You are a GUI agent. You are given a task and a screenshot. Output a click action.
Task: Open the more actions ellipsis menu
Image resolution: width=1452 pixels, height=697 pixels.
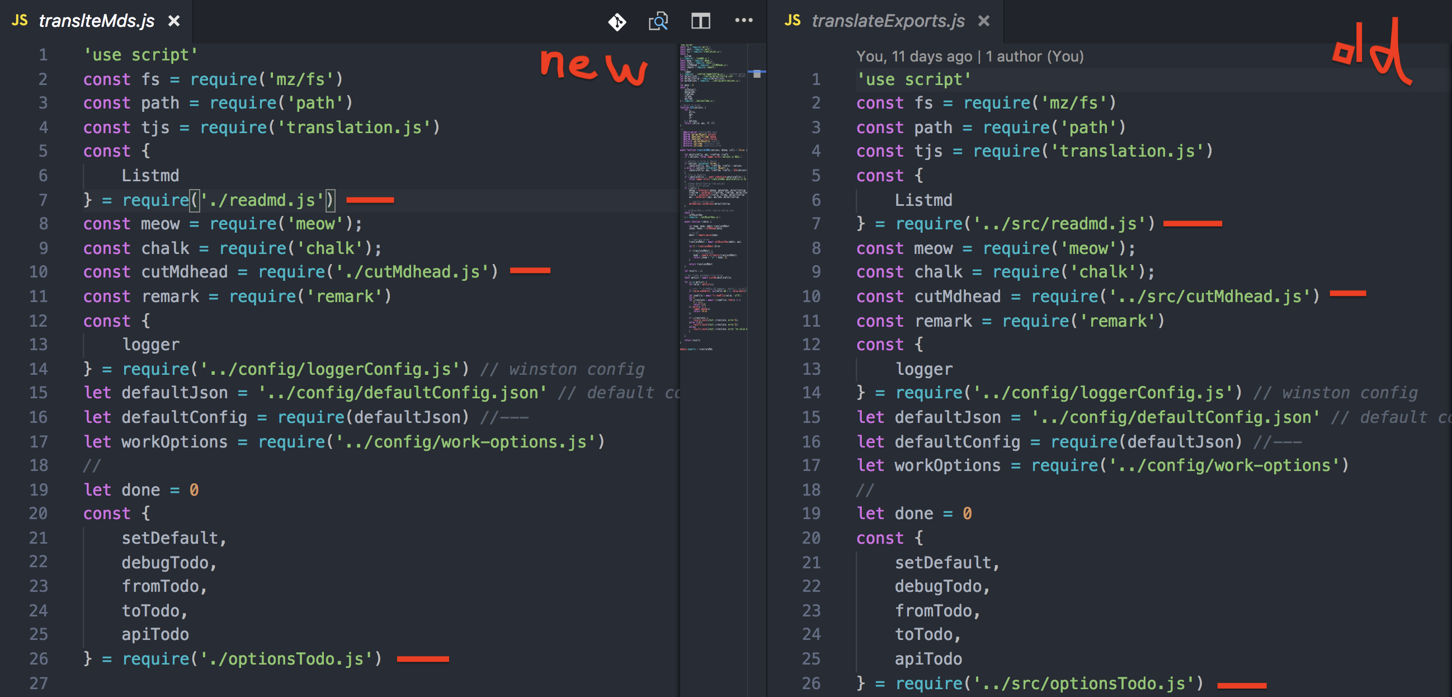743,21
